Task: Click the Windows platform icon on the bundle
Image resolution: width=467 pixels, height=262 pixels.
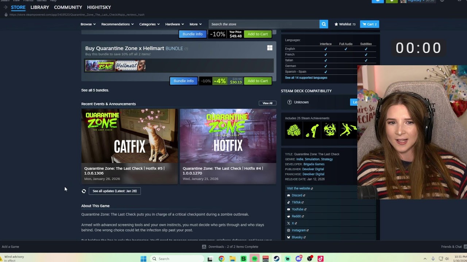Action: pyautogui.click(x=270, y=48)
